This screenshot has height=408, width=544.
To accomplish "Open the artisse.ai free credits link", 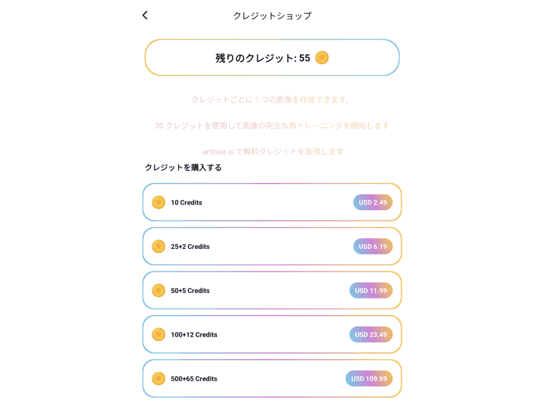I will (x=272, y=151).
